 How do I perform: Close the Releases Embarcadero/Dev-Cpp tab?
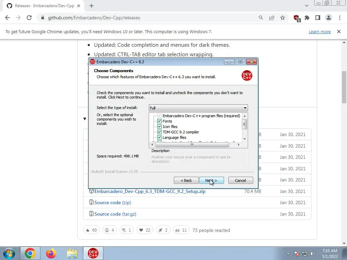(79, 6)
